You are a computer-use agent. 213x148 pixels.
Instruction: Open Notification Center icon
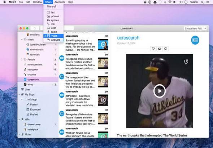coord(208,2)
